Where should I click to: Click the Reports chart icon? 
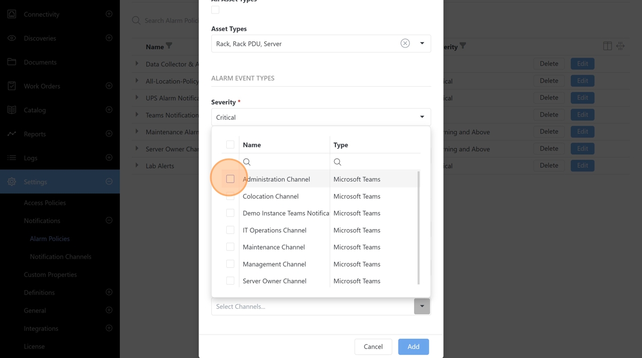12,134
